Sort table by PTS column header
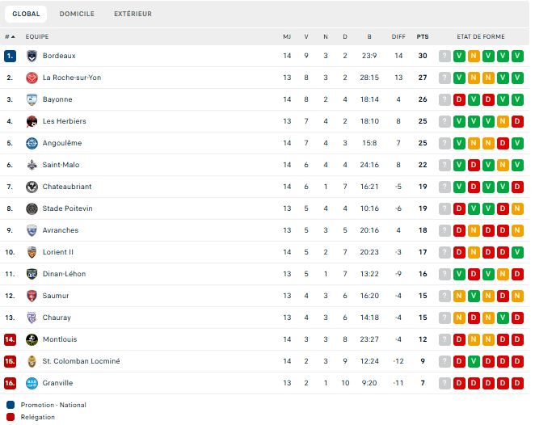The image size is (535, 425). click(x=423, y=36)
